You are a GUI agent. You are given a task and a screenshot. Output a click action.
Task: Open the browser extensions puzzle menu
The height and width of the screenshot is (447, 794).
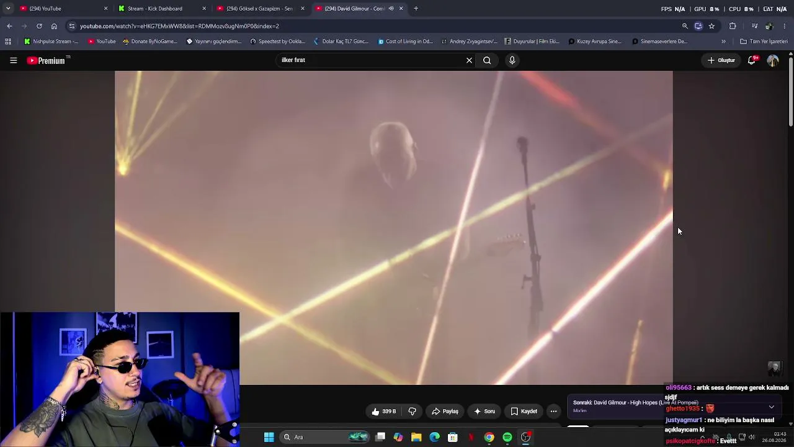tap(733, 26)
